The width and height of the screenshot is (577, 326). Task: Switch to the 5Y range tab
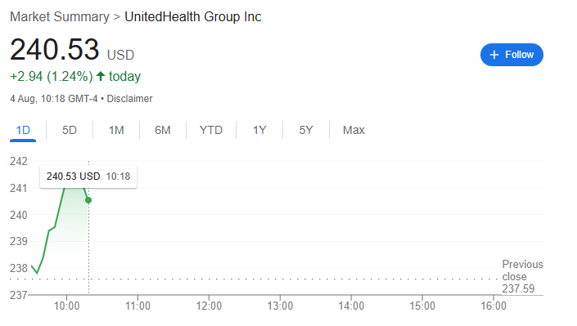point(306,130)
